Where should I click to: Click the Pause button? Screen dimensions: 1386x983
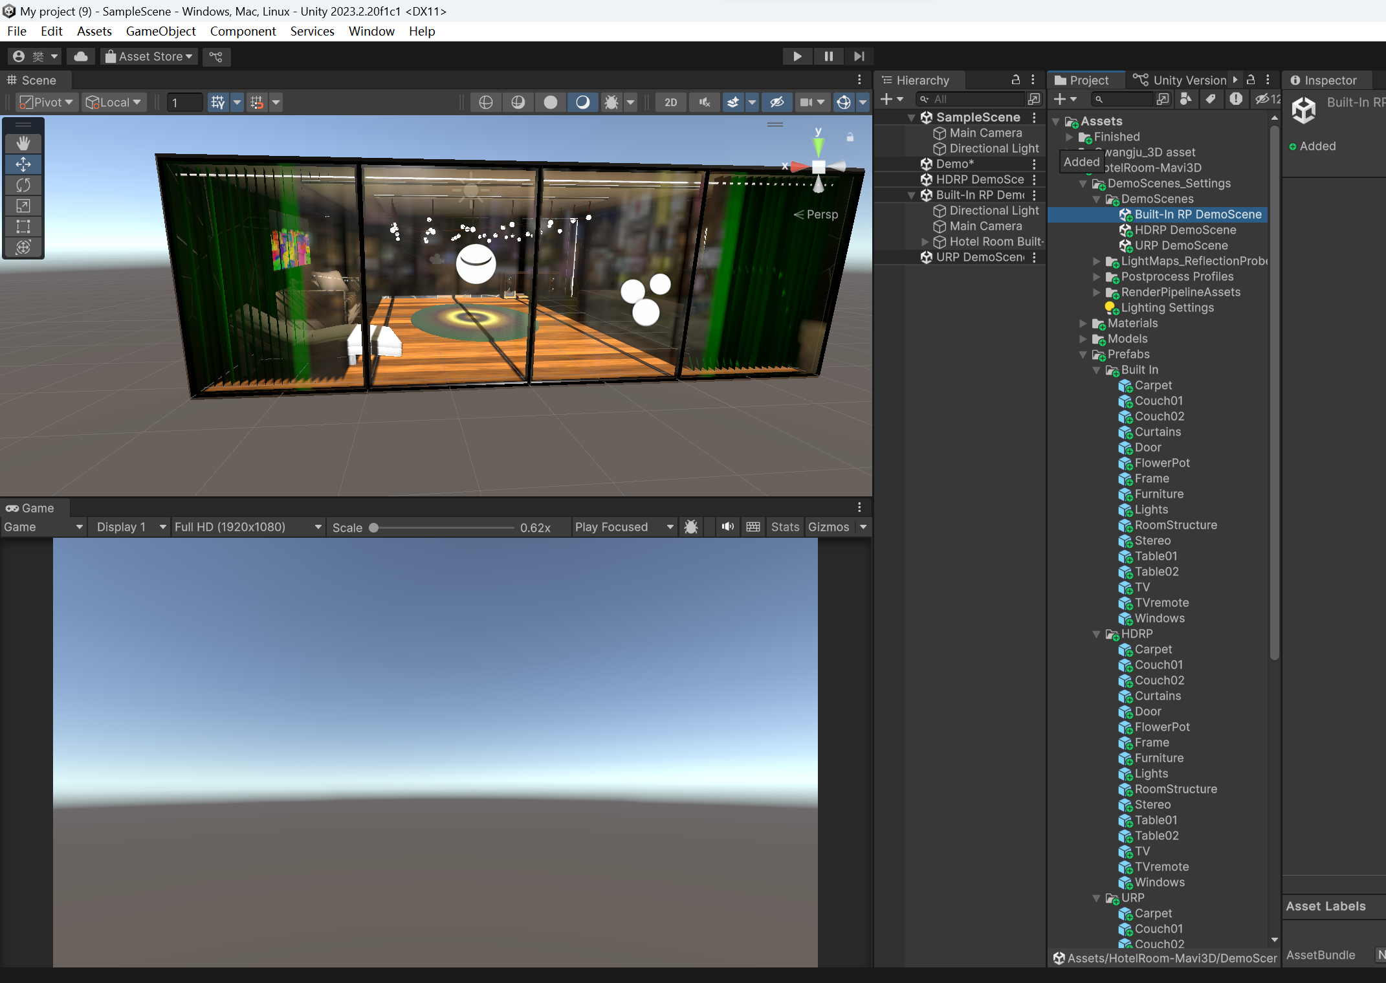828,56
